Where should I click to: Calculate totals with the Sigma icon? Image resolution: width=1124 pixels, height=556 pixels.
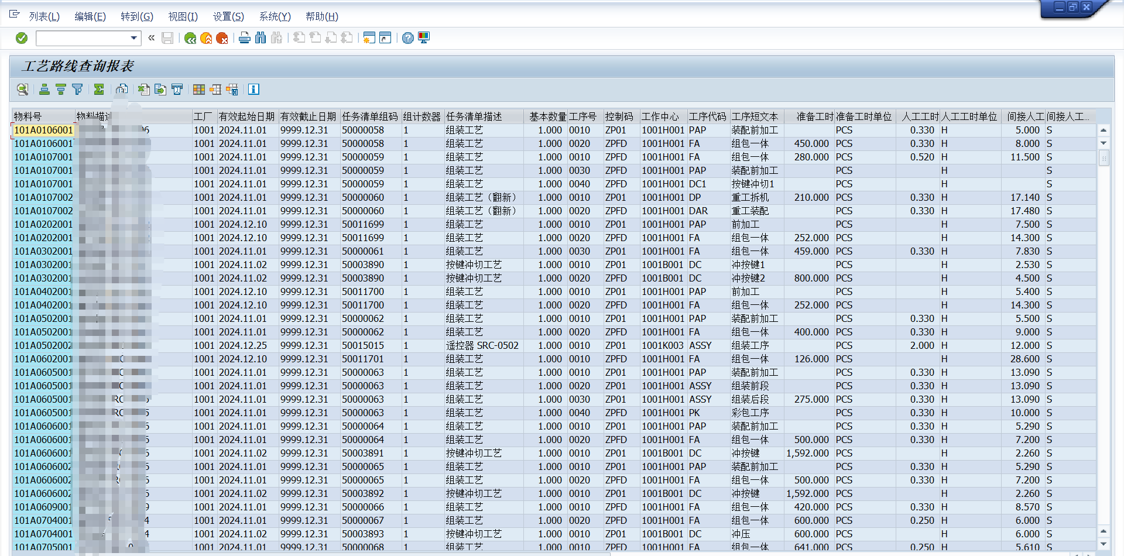(99, 89)
